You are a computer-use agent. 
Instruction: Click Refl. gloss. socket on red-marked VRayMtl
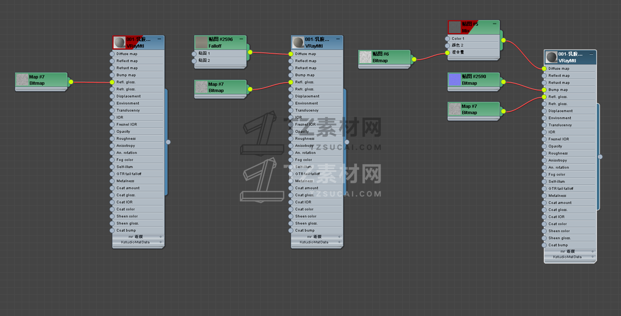112,82
